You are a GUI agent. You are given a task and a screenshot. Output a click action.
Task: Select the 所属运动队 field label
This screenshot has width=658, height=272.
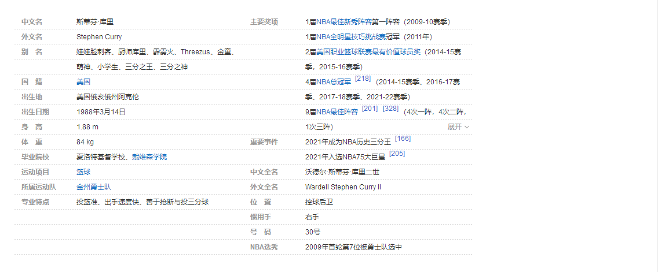click(39, 187)
